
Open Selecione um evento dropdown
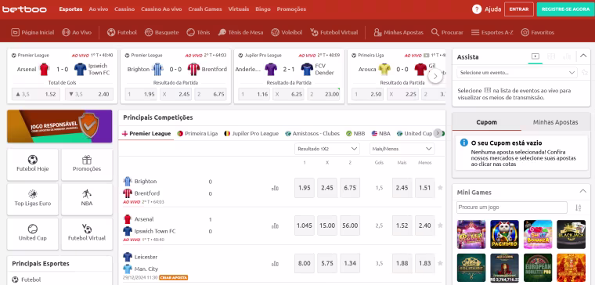517,73
